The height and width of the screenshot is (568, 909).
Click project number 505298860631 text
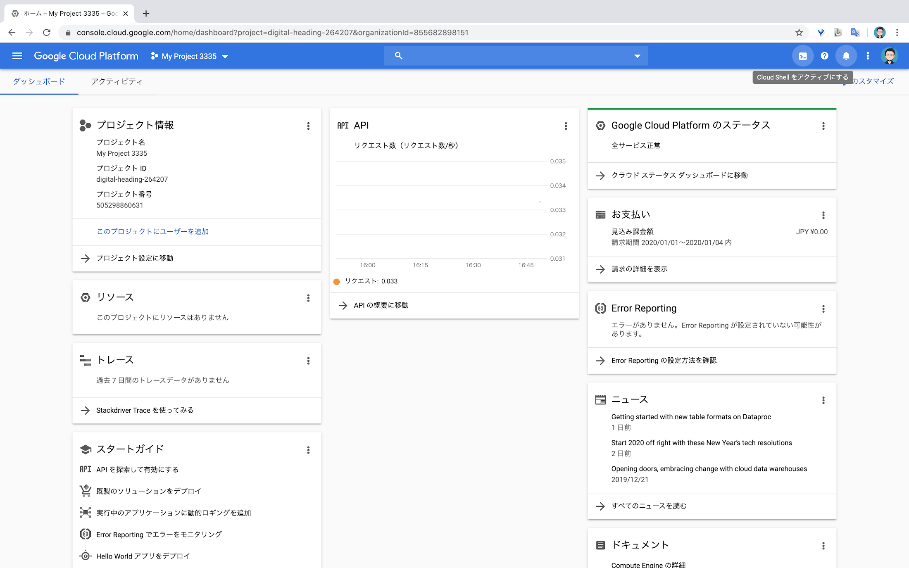click(x=119, y=205)
